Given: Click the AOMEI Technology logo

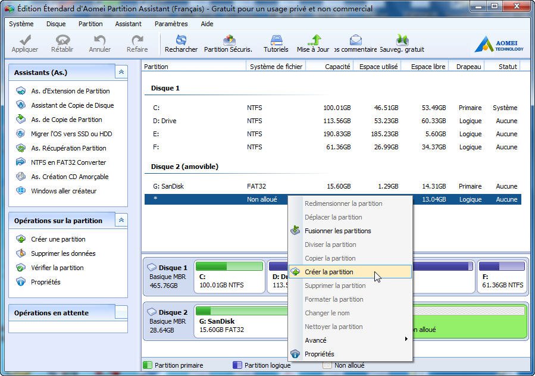Looking at the screenshot, I should [x=499, y=44].
